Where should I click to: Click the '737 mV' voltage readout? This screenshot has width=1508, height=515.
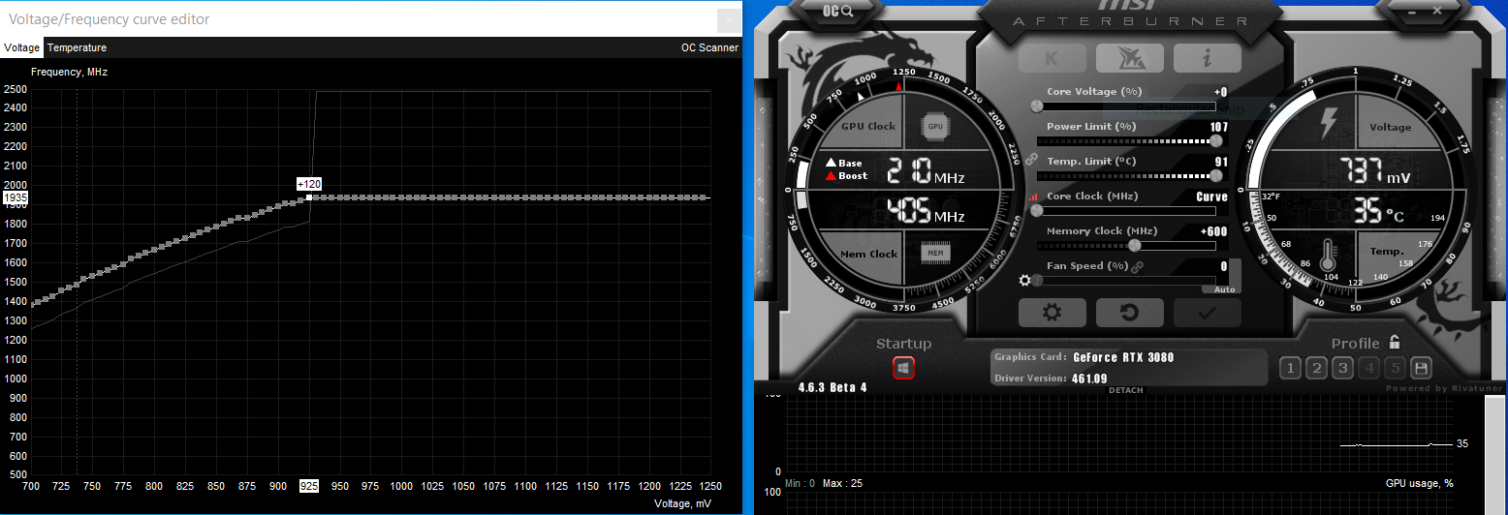(x=1376, y=172)
